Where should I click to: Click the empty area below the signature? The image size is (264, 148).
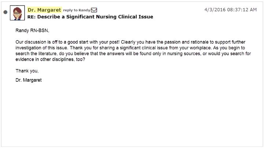pos(132,114)
